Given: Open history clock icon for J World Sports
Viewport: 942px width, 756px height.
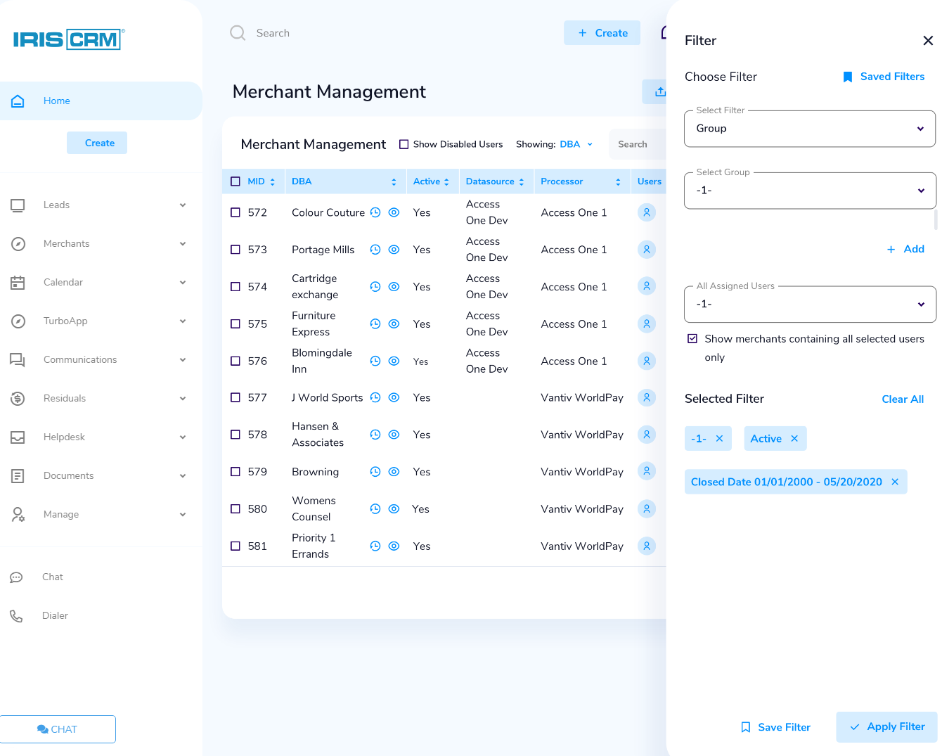Looking at the screenshot, I should [375, 397].
